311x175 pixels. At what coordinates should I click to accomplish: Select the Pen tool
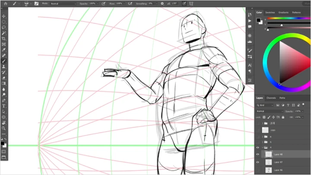click(4, 100)
